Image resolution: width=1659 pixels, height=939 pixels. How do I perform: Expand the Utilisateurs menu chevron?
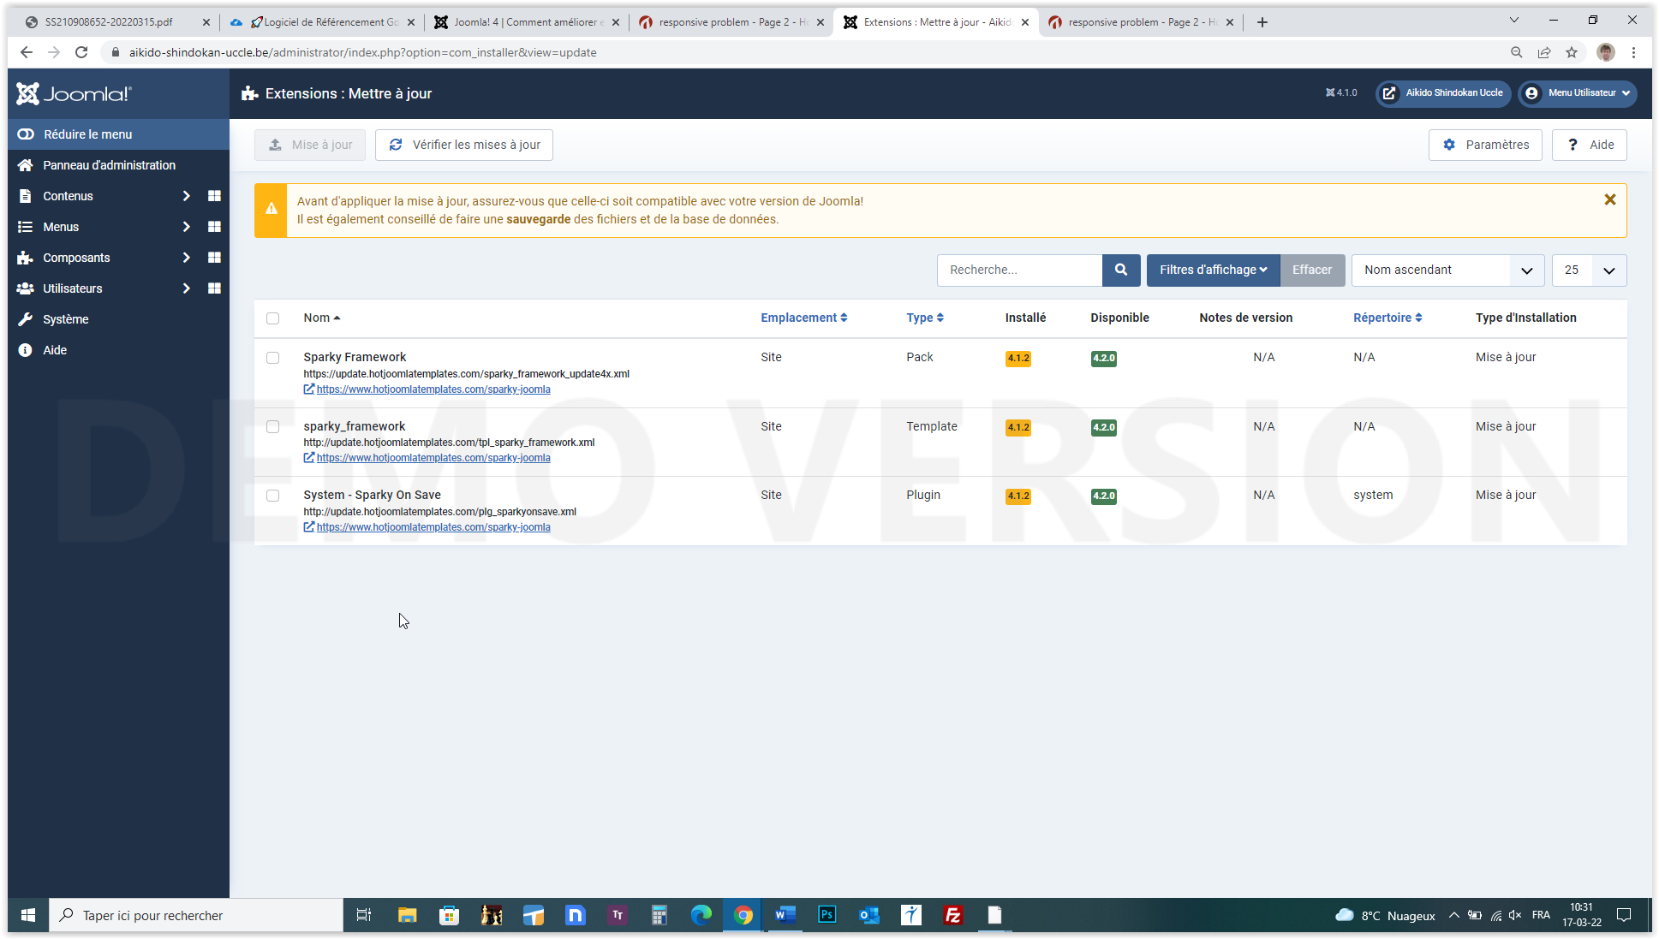click(x=186, y=288)
